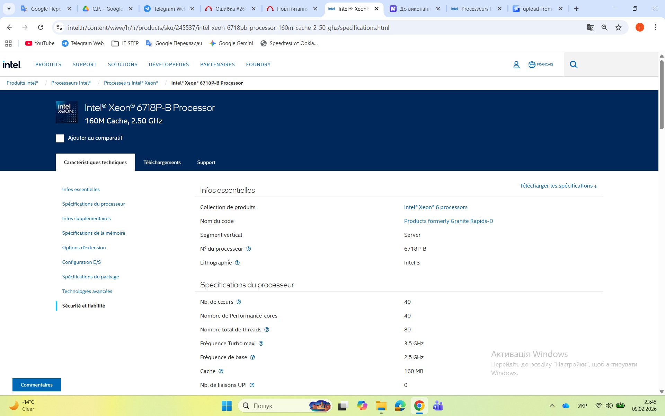The height and width of the screenshot is (416, 665).
Task: Jump to Spécifications de la mémoire section
Action: 94,233
